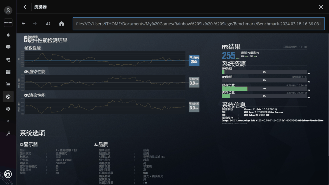The width and height of the screenshot is (329, 185).
Task: Navigate back with the browser left arrow
Action: click(23, 24)
